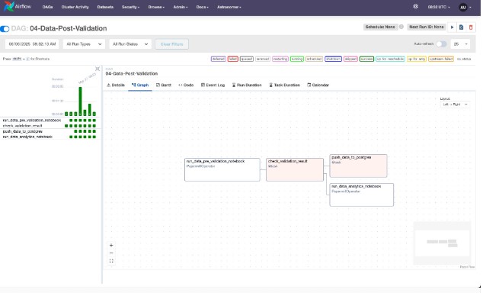Click the no_status legend label
483x293 pixels.
[464, 59]
